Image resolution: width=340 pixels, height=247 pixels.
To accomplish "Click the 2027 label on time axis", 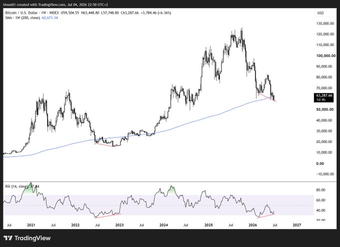I will pos(297,225).
